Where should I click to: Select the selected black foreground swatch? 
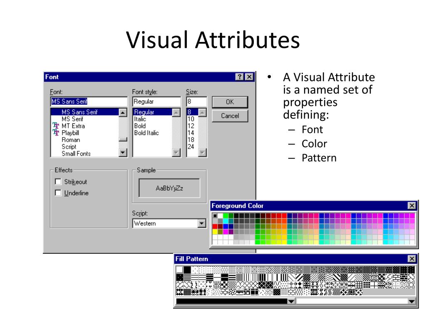coord(215,216)
